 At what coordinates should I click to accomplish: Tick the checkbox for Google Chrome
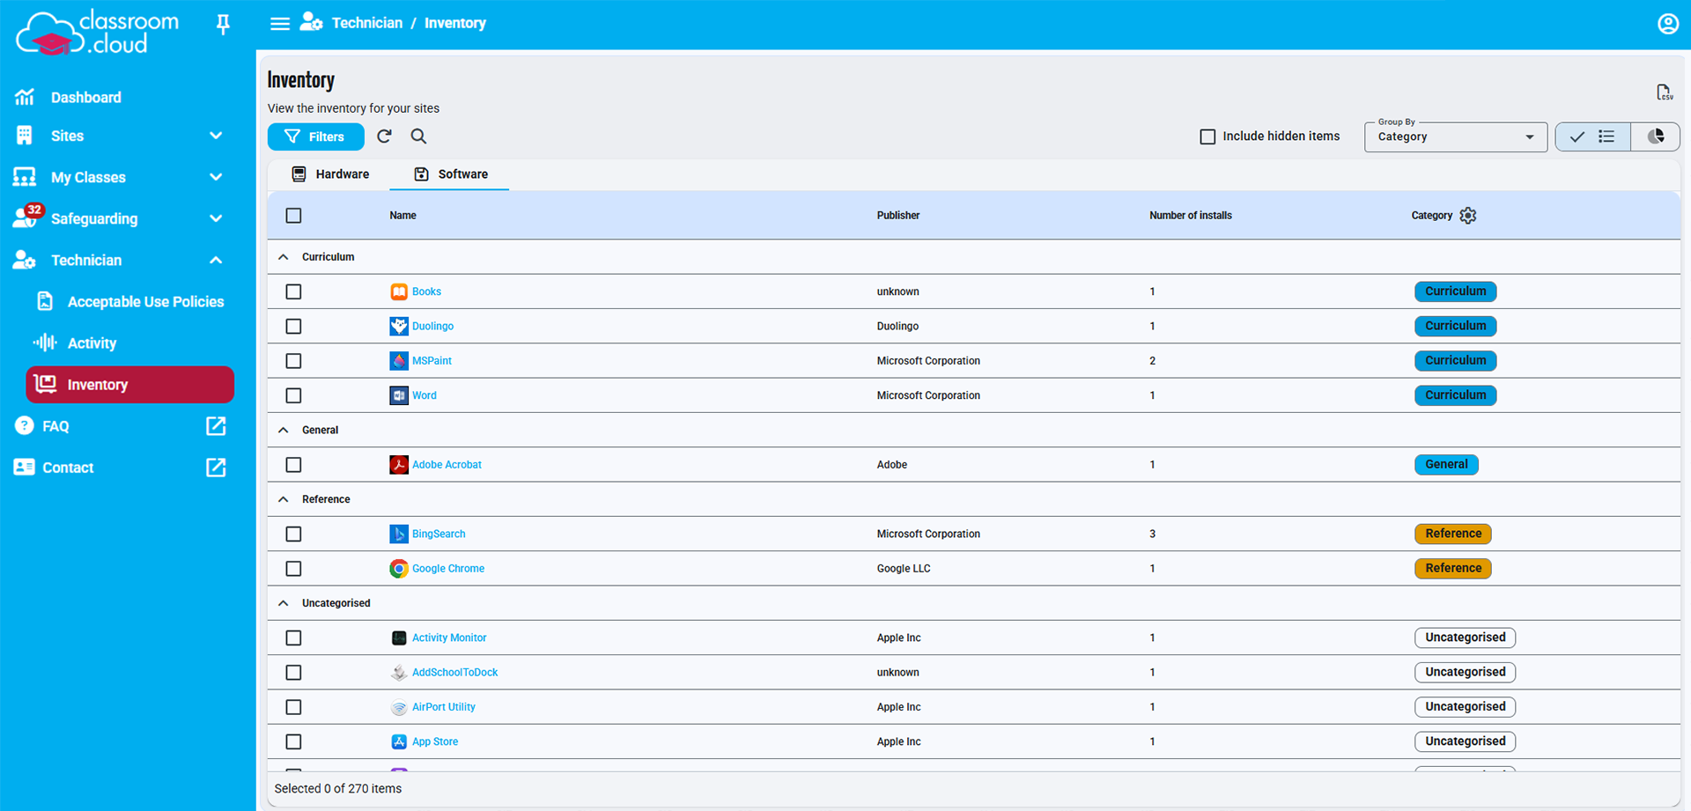click(293, 568)
